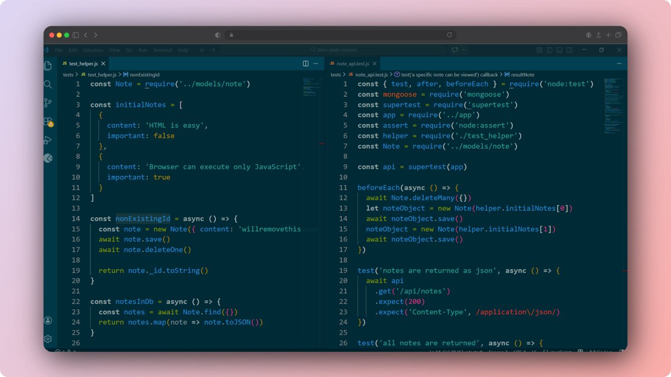
Task: Open more actions for note_api.test.js editor group
Action: (x=618, y=64)
